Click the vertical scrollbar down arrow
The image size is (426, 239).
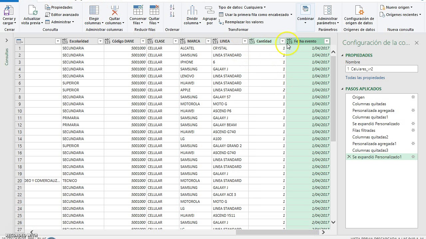click(x=333, y=222)
